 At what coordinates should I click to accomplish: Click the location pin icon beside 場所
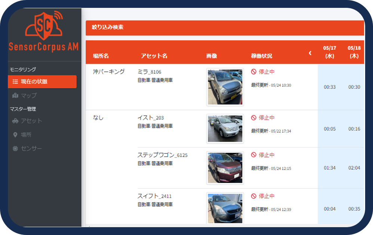click(15, 135)
